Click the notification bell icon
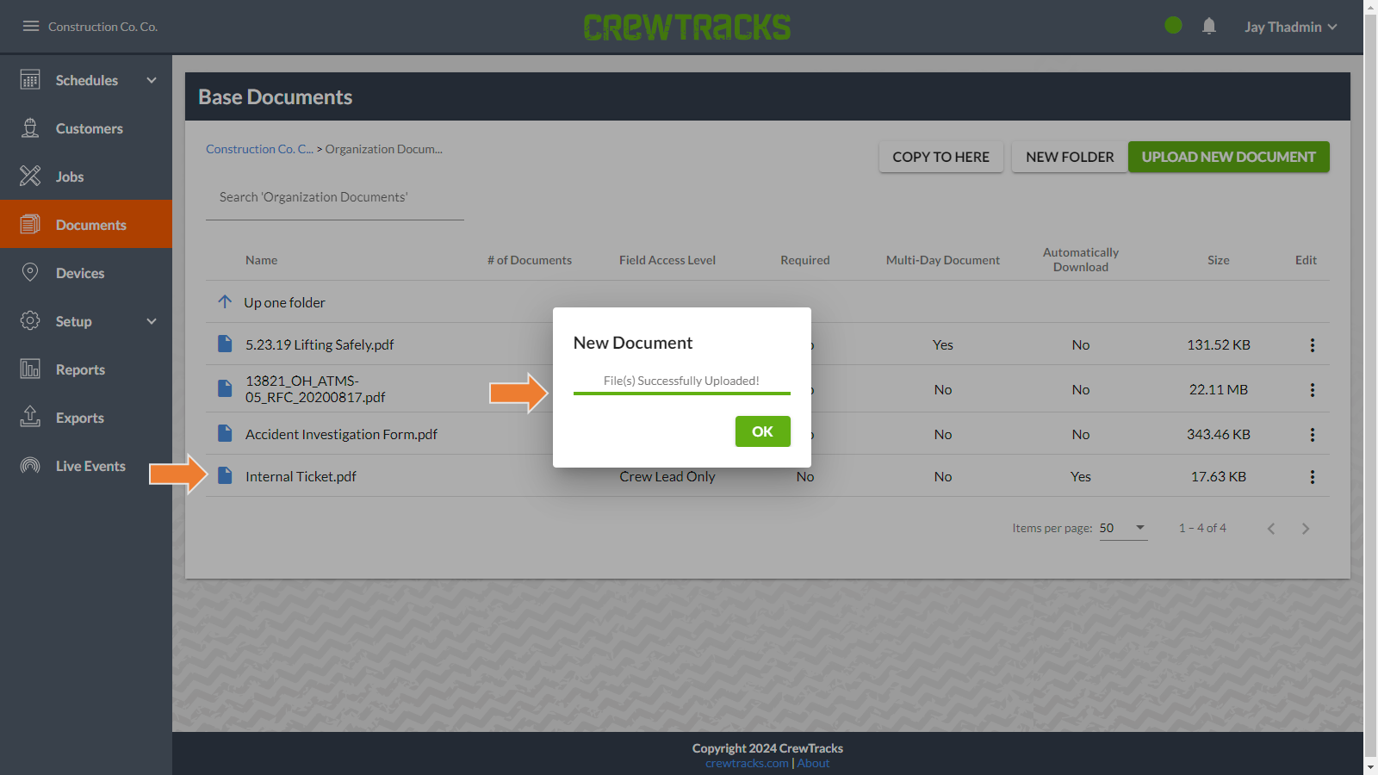 pyautogui.click(x=1209, y=26)
